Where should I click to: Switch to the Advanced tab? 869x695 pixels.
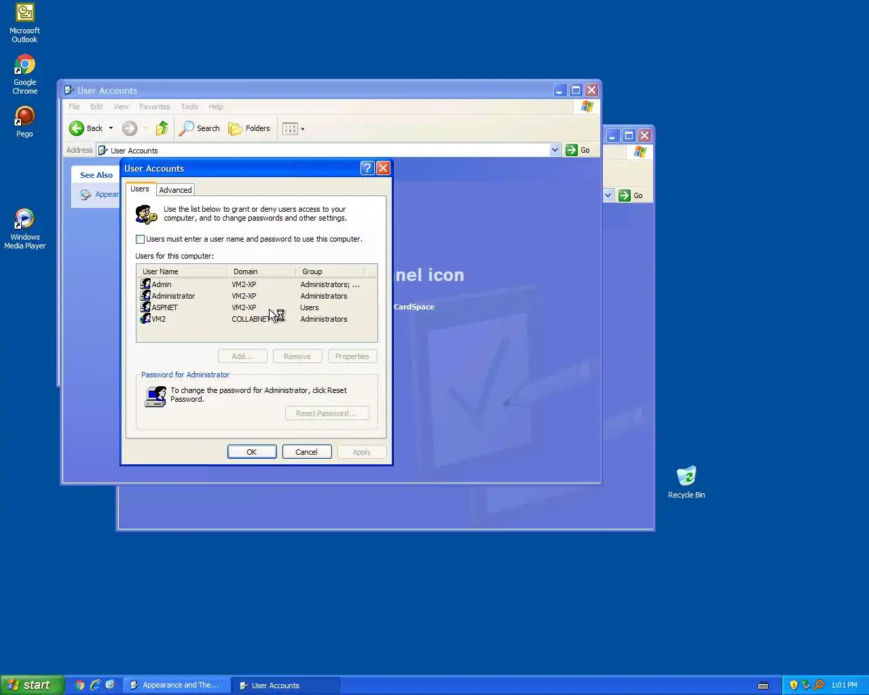tap(175, 190)
